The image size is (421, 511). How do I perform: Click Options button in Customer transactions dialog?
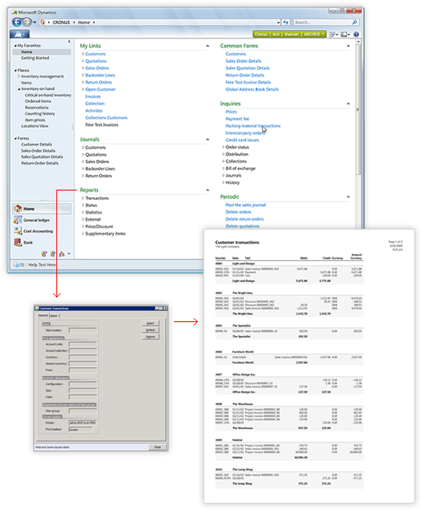pos(150,337)
